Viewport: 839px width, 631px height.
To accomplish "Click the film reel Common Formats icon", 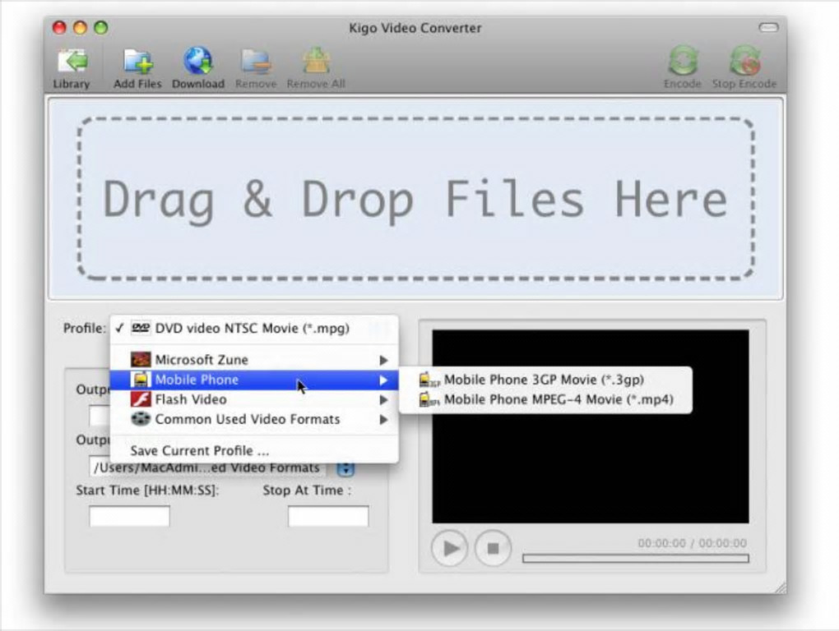I will pyautogui.click(x=141, y=419).
